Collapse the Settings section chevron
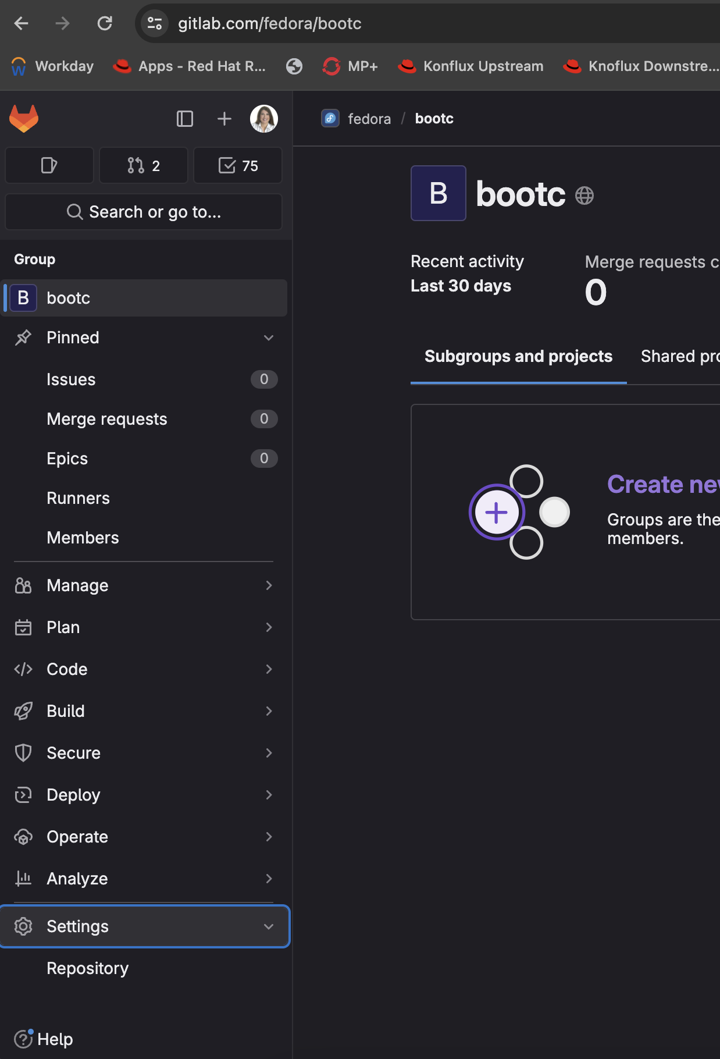 [x=269, y=926]
